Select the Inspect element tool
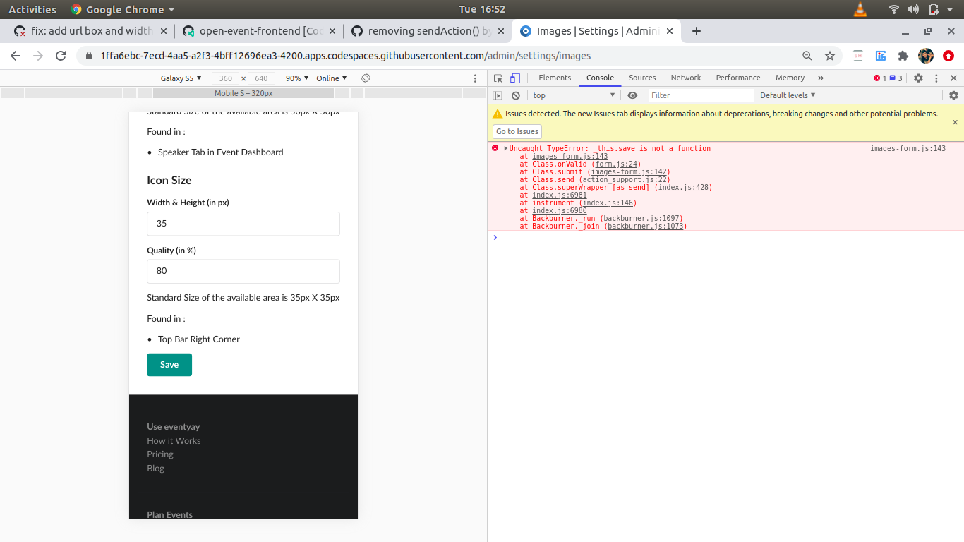964x542 pixels. pyautogui.click(x=498, y=78)
